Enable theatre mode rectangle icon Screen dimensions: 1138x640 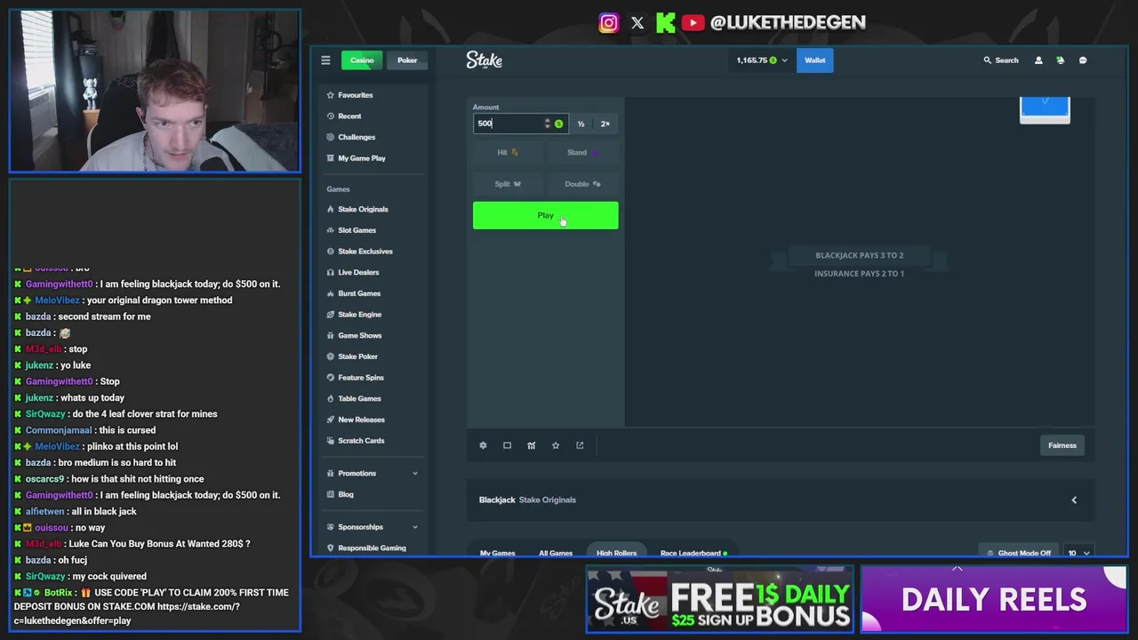pos(507,445)
